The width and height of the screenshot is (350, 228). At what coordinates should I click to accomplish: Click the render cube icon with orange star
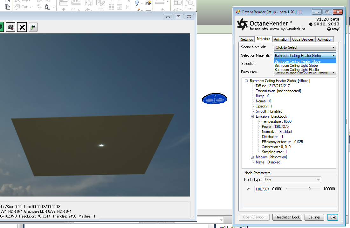[148, 3]
